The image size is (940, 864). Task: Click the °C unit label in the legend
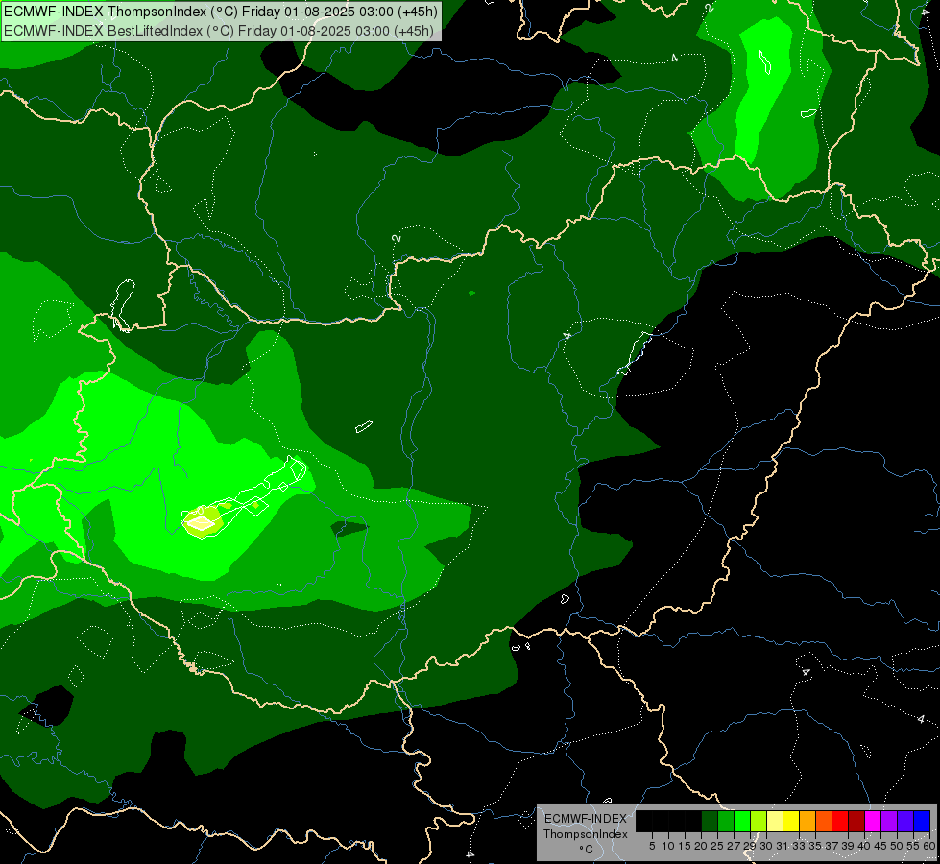[x=587, y=850]
